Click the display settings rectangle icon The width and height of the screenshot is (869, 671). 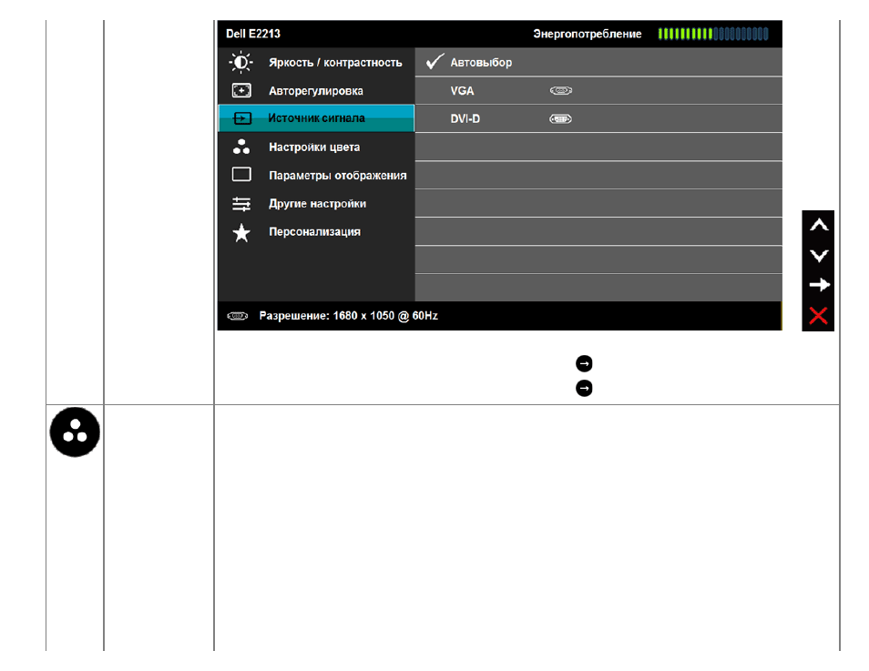(x=241, y=175)
